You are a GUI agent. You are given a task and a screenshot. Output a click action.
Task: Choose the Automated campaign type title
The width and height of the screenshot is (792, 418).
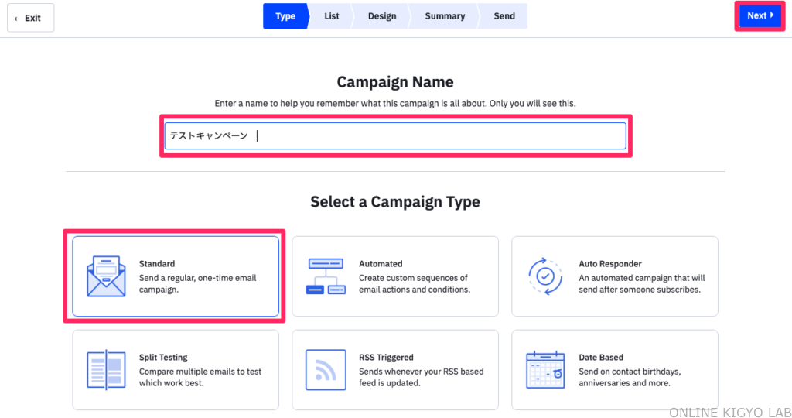381,264
